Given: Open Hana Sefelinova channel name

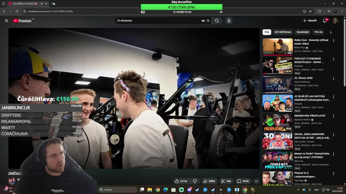Looking at the screenshot, I should 302,82.
